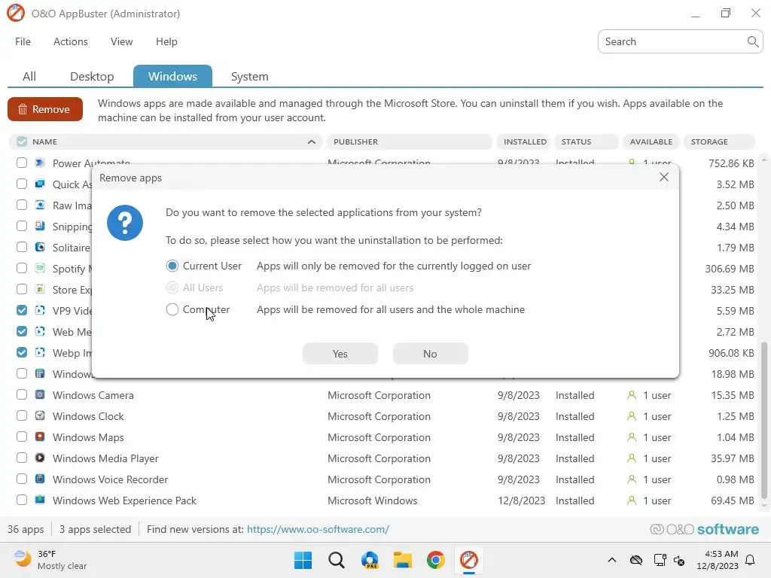
Task: Click the Webp Image app icon
Action: pyautogui.click(x=40, y=352)
